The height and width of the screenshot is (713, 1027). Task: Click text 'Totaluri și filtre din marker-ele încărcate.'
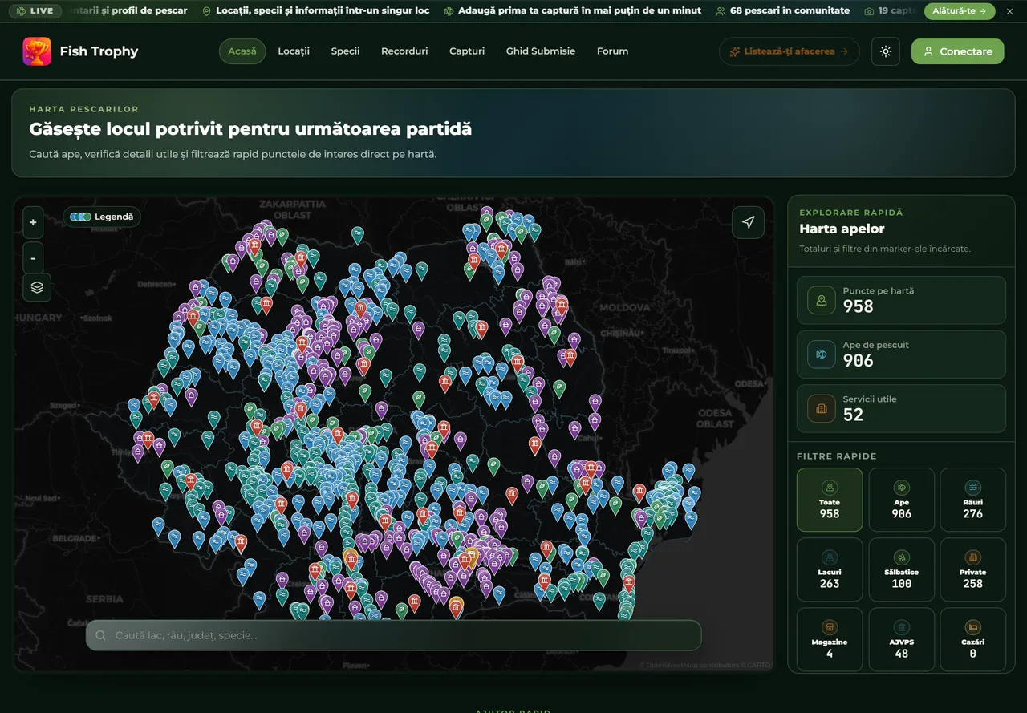click(885, 249)
